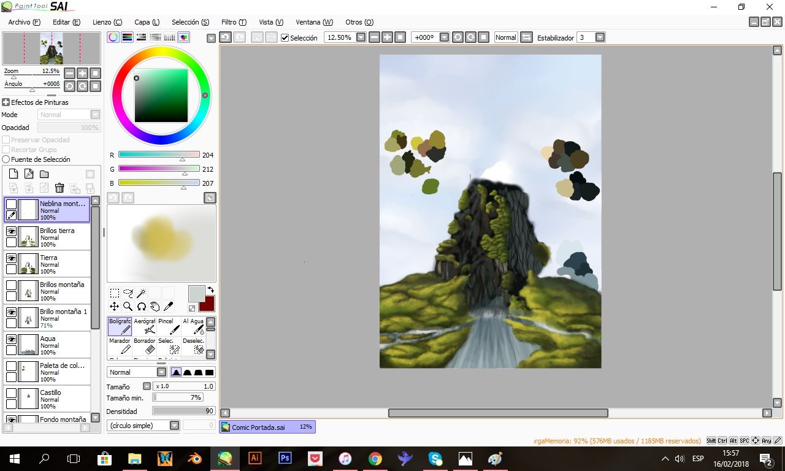The width and height of the screenshot is (785, 471).
Task: Swap foreground and background colors
Action: (x=210, y=289)
